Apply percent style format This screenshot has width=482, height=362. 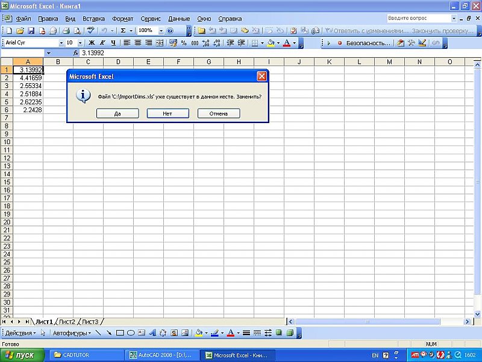pyautogui.click(x=184, y=43)
